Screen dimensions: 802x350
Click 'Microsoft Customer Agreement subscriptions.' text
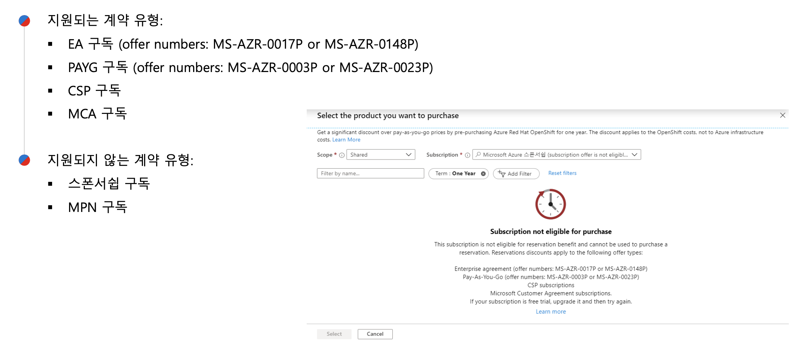(x=551, y=293)
